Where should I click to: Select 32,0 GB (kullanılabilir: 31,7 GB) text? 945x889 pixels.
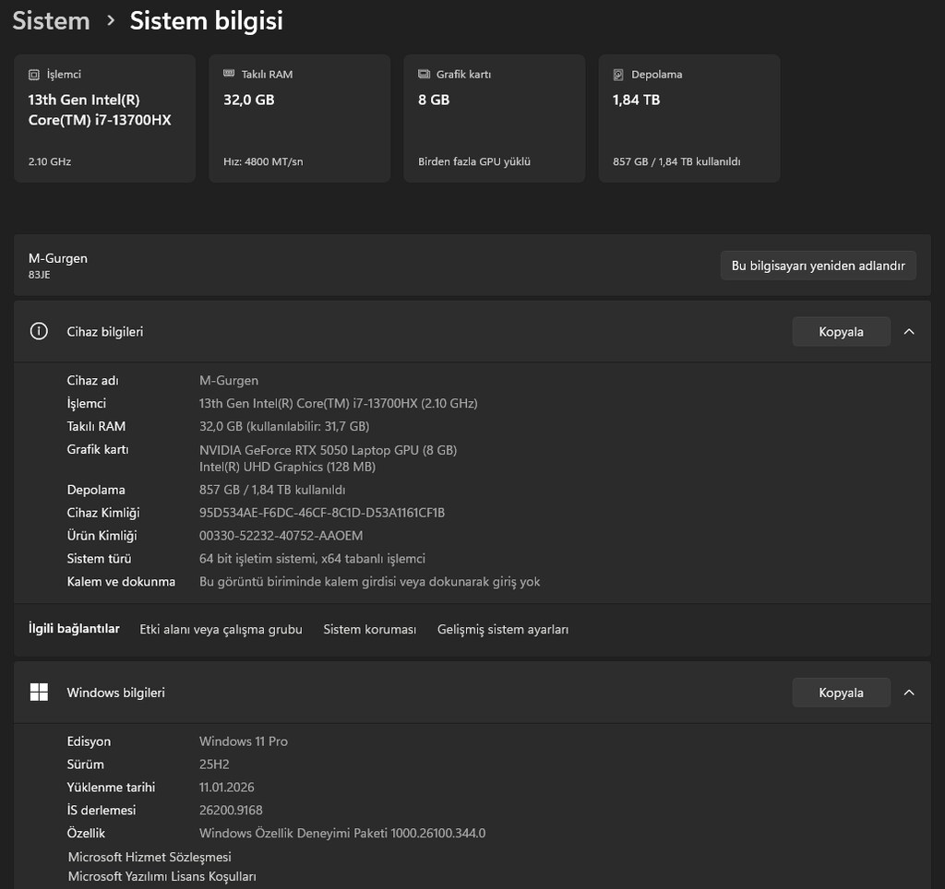(x=284, y=426)
